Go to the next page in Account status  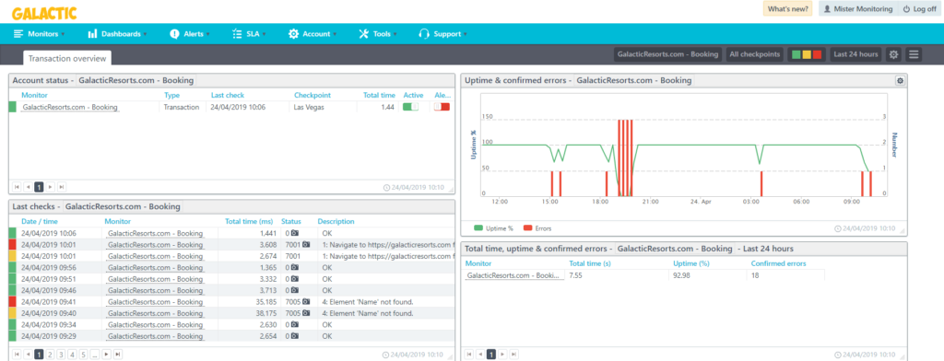coord(50,187)
